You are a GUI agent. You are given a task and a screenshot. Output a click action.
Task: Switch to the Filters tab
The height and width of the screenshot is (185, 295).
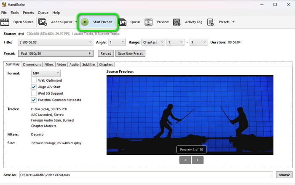(x=49, y=65)
